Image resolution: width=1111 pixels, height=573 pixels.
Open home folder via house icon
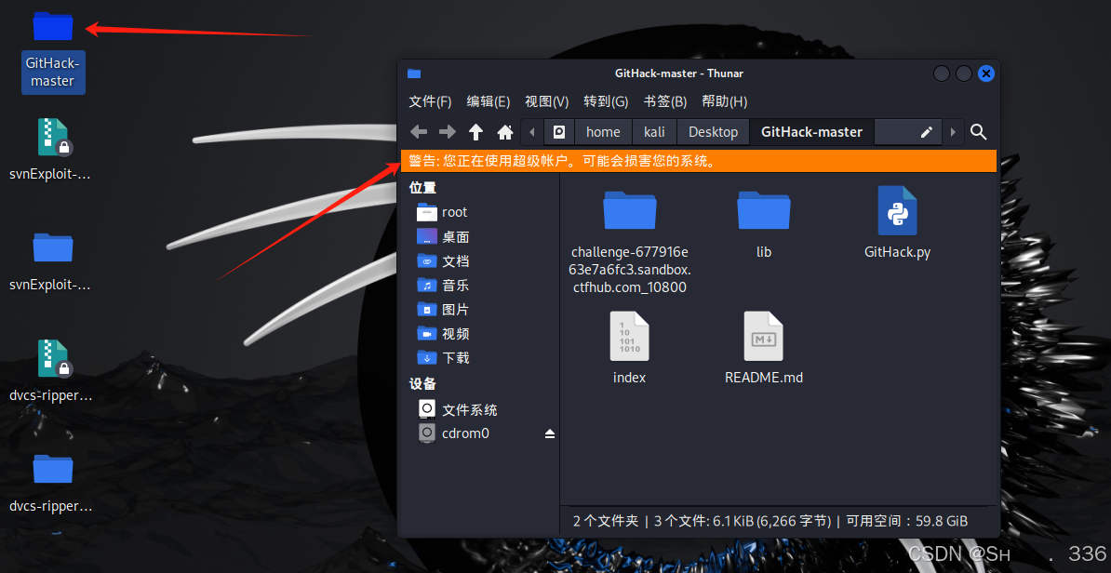505,132
